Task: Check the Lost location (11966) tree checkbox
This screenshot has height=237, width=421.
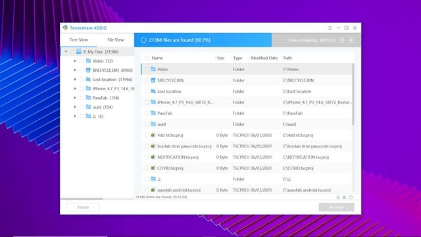Action: point(82,79)
